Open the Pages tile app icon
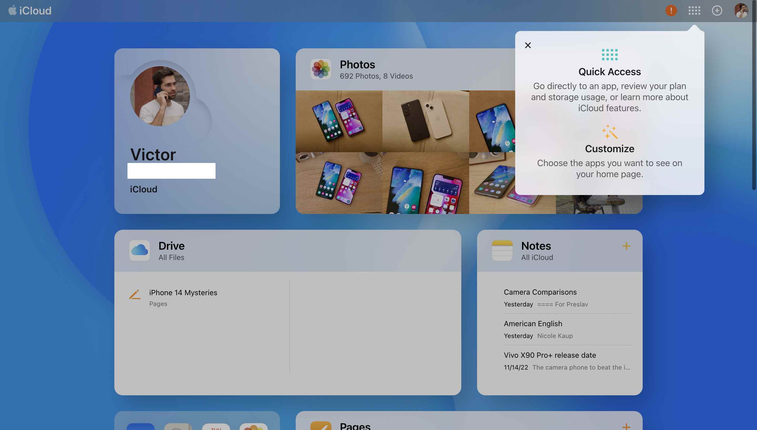This screenshot has width=757, height=430. pyautogui.click(x=321, y=426)
